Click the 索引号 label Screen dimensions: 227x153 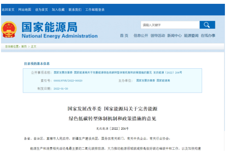pos(46,80)
